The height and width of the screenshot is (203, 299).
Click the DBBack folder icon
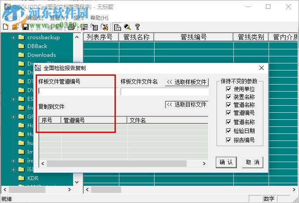click(x=21, y=46)
